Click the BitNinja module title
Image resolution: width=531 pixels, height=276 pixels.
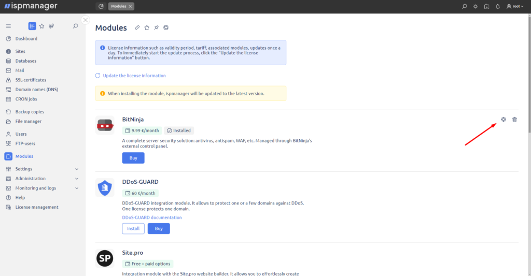click(x=133, y=120)
